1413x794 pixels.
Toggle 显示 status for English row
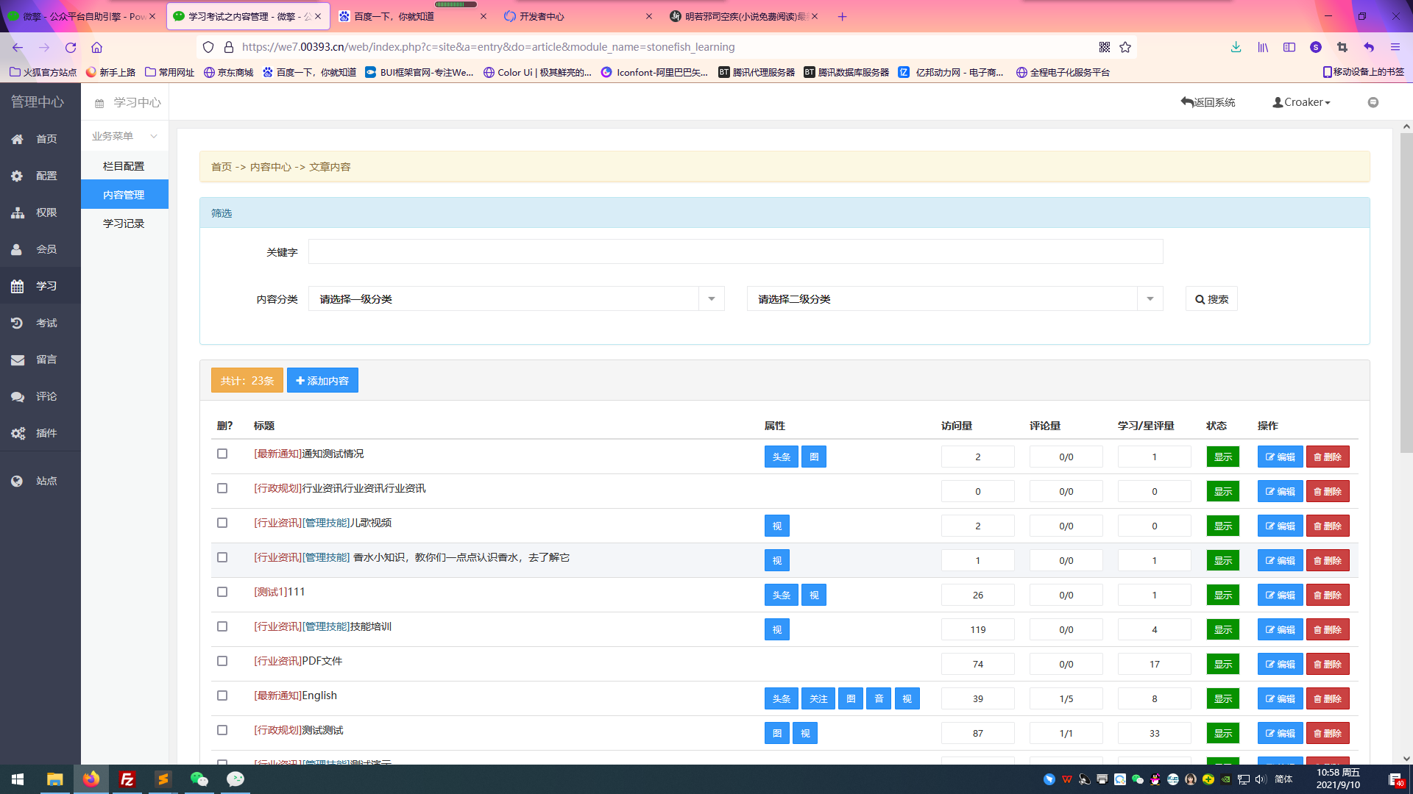[1223, 699]
